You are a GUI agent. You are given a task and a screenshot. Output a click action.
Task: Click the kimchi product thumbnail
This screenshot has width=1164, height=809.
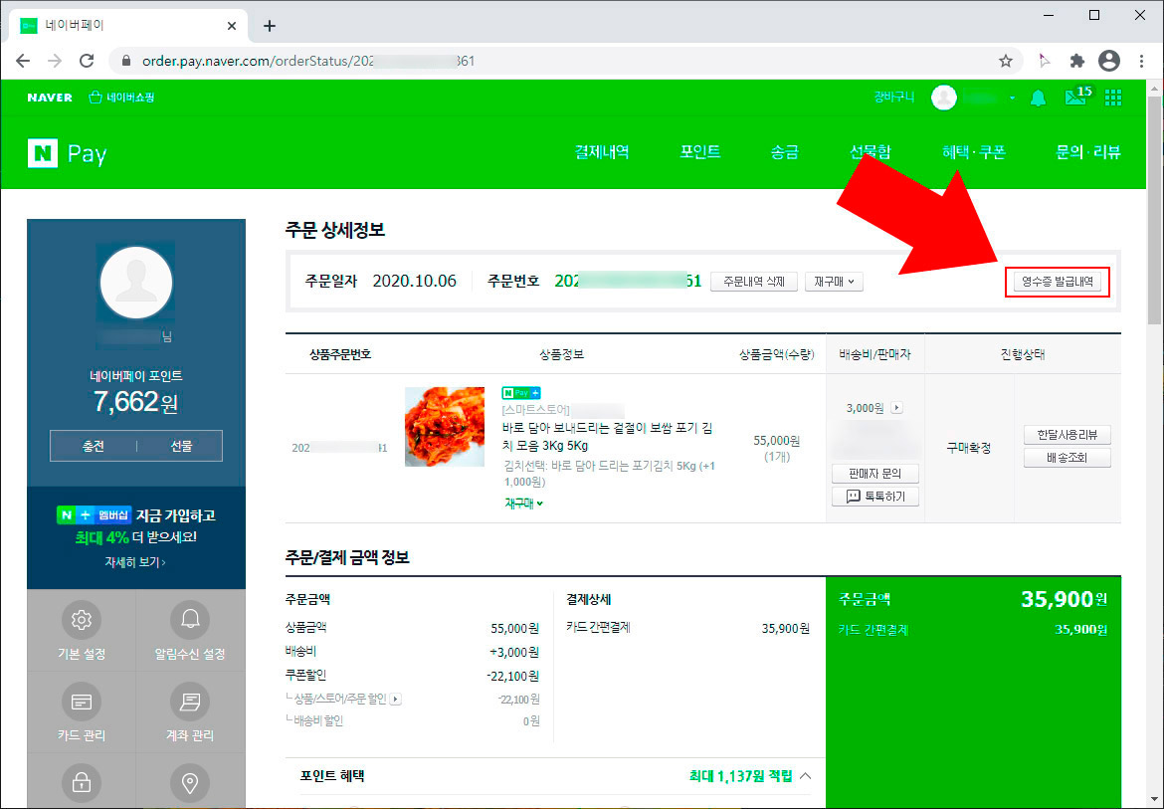click(x=444, y=426)
